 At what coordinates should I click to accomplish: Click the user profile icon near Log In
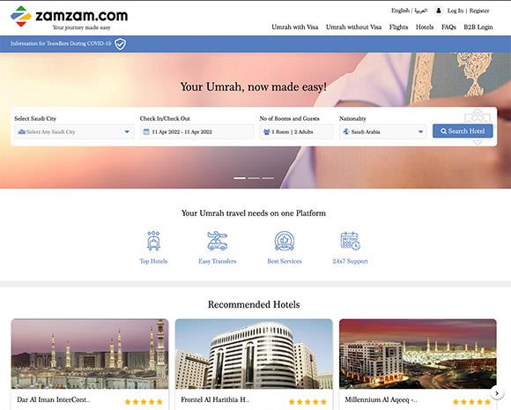439,11
